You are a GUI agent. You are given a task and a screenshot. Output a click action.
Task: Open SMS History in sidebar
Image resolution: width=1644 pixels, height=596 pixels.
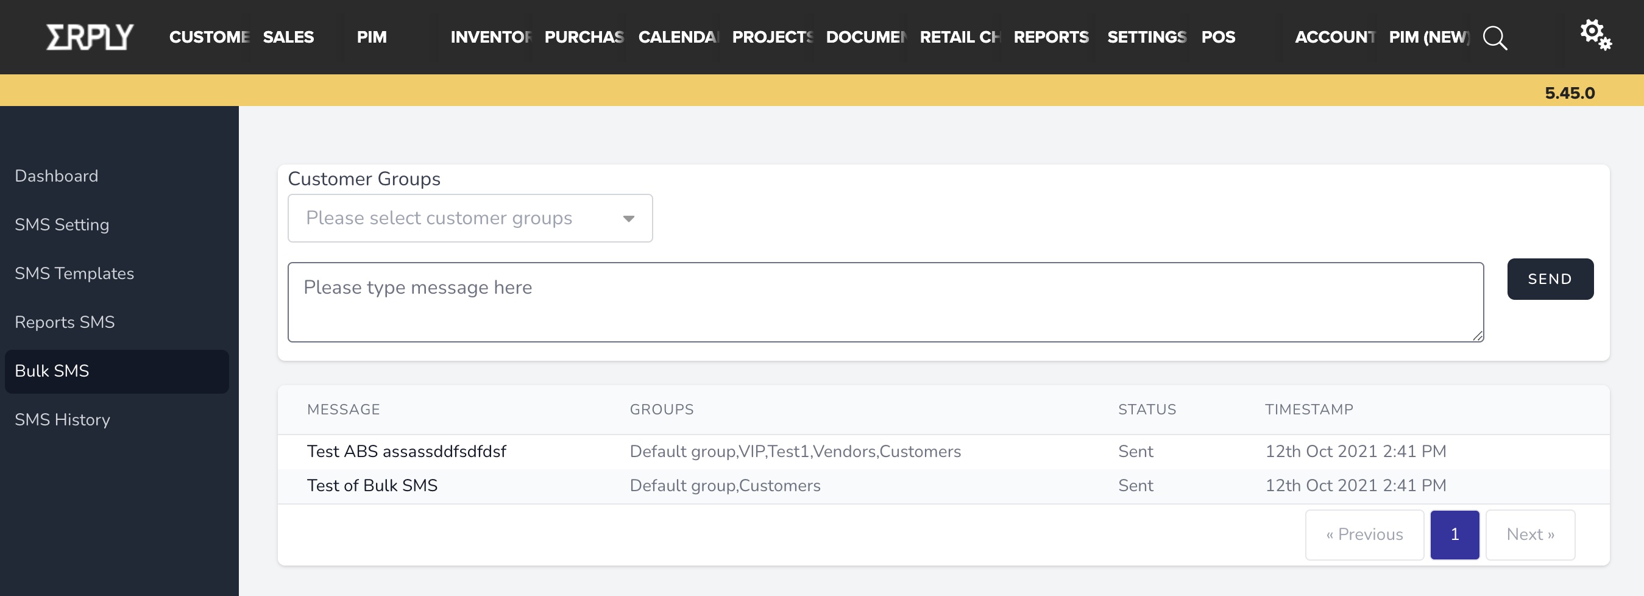click(63, 419)
